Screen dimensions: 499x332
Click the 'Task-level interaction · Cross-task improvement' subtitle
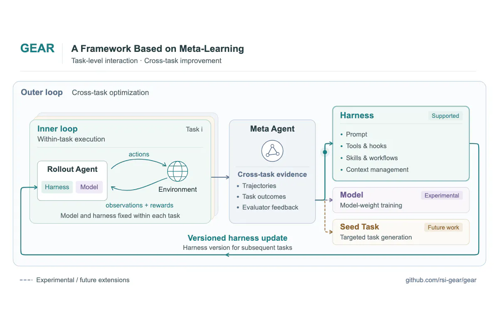click(x=146, y=61)
